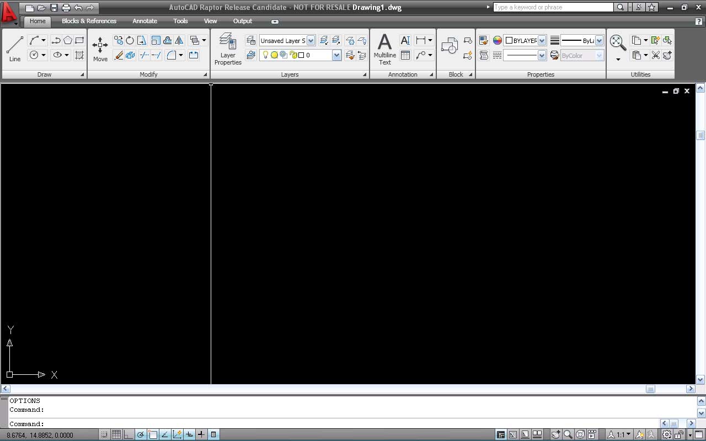
Task: Expand the Draw panel flyout arrow
Action: [x=83, y=74]
